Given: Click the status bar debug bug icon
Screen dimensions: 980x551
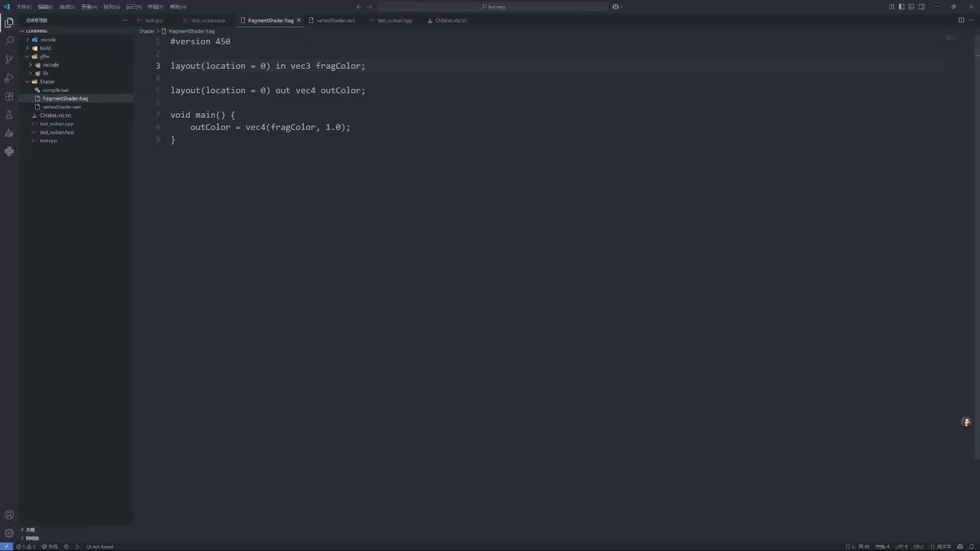Looking at the screenshot, I should [67, 546].
